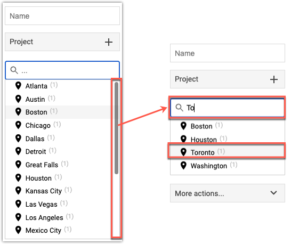Expand the More actions dropdown chevron
Viewport: 291px width, 244px height.
[x=273, y=193]
